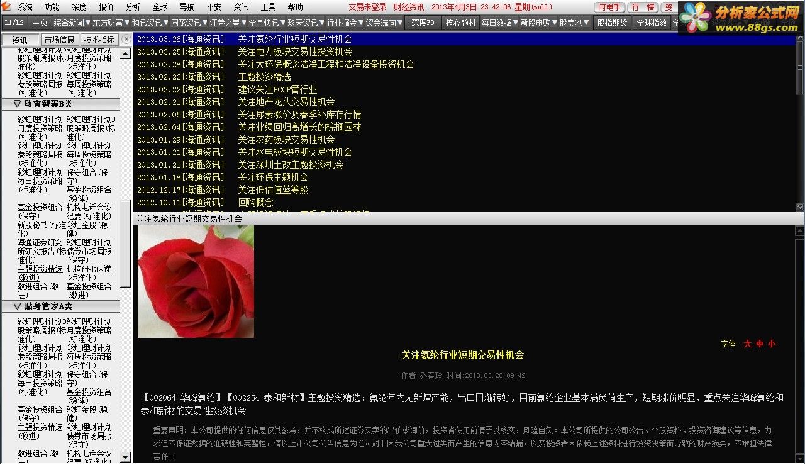
Task: Click the 深度F9 toolbar button
Action: tap(423, 23)
